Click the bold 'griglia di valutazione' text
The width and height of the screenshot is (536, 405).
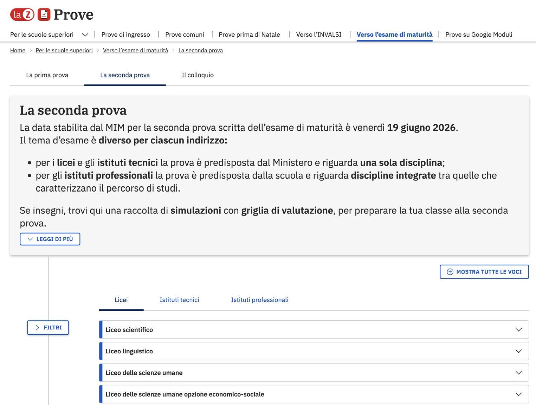point(287,210)
